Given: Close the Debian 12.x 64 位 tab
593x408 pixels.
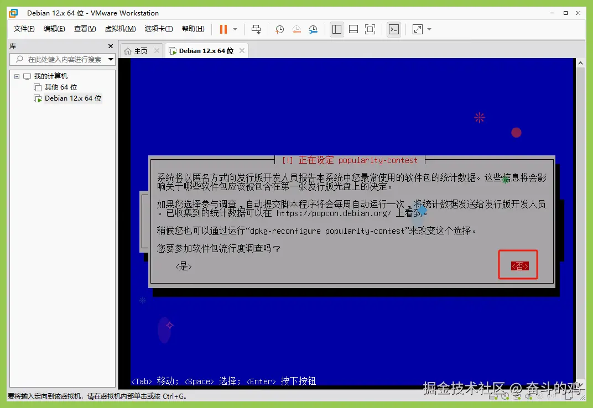Looking at the screenshot, I should 242,51.
